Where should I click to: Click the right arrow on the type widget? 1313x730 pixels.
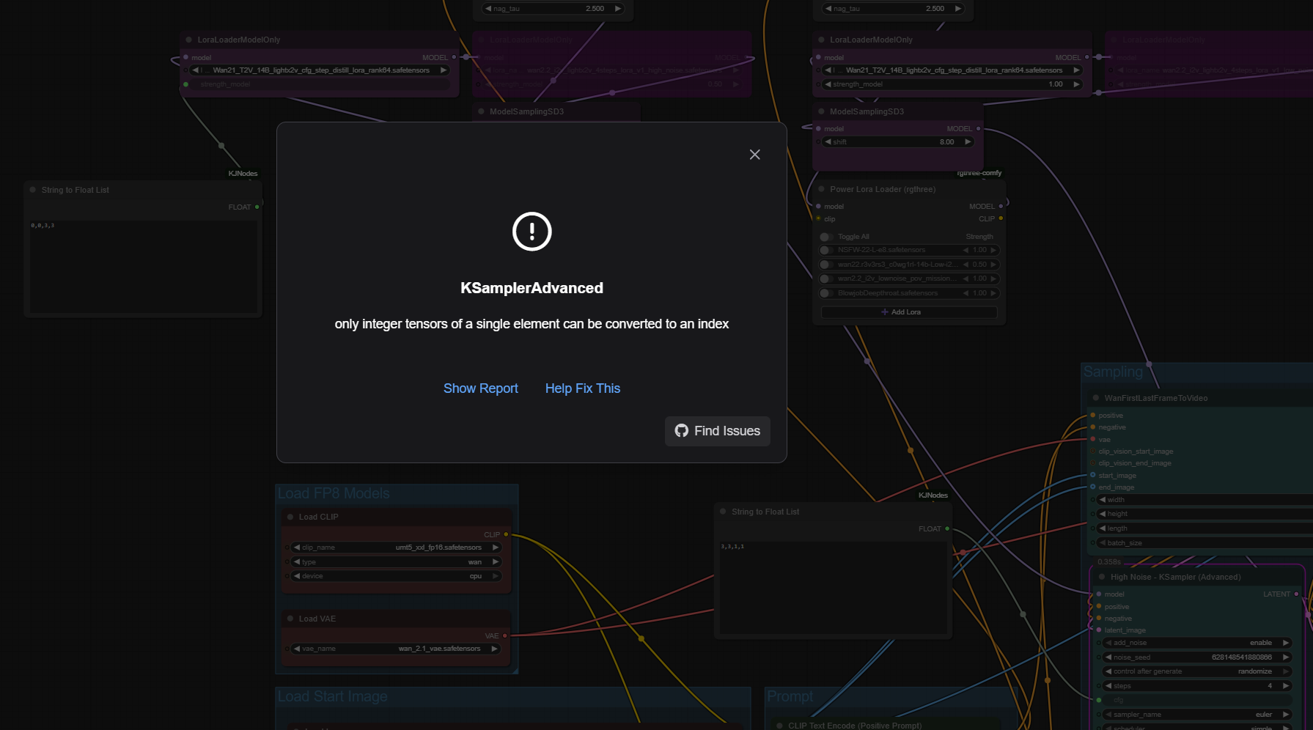(496, 562)
